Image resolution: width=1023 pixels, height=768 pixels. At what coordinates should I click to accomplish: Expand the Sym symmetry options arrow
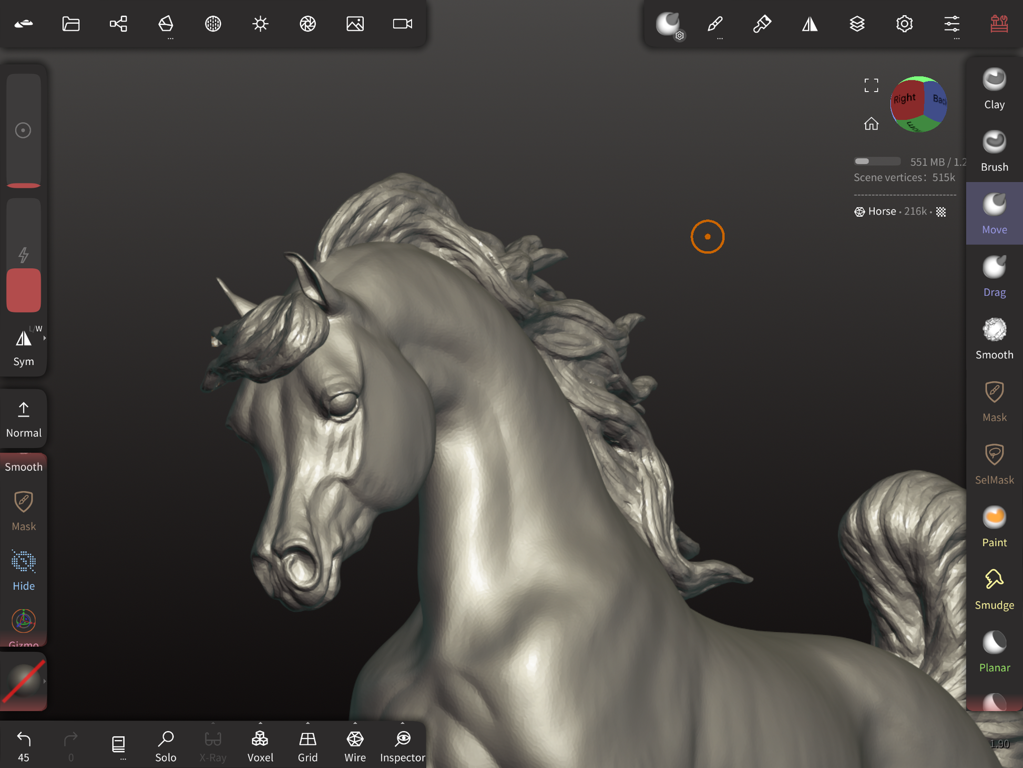pyautogui.click(x=45, y=338)
